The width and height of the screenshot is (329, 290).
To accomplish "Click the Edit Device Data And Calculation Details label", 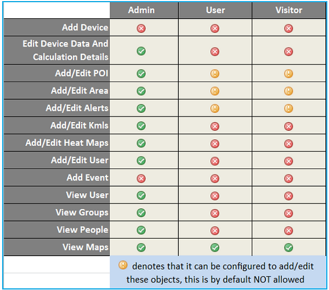I will [65, 50].
